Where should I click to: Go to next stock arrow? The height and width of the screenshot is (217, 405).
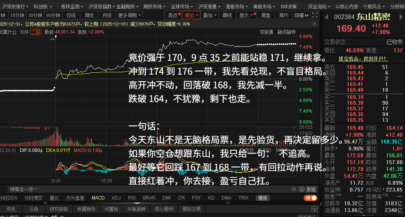coord(401,17)
